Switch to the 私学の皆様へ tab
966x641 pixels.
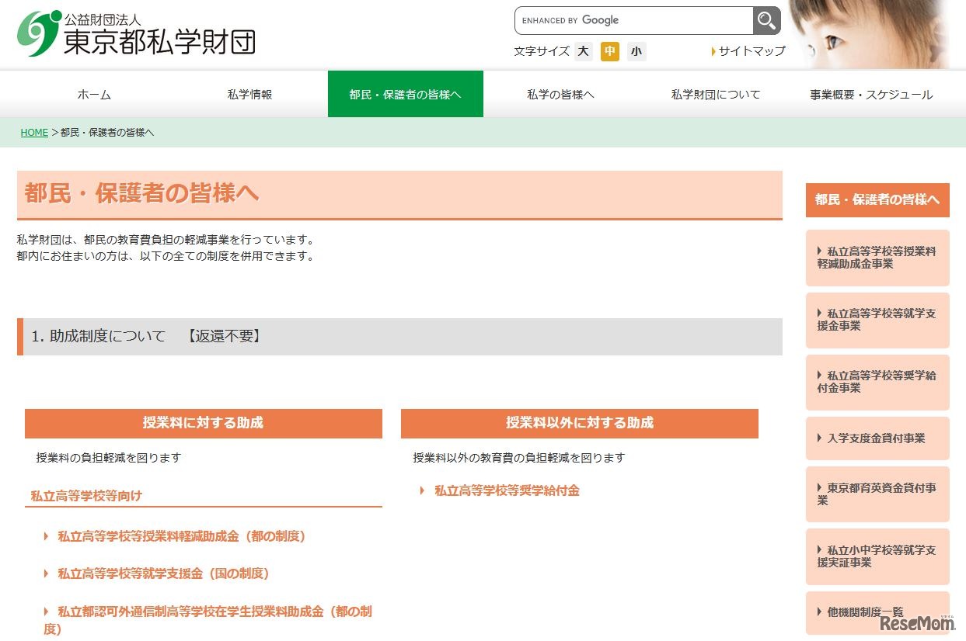(561, 94)
